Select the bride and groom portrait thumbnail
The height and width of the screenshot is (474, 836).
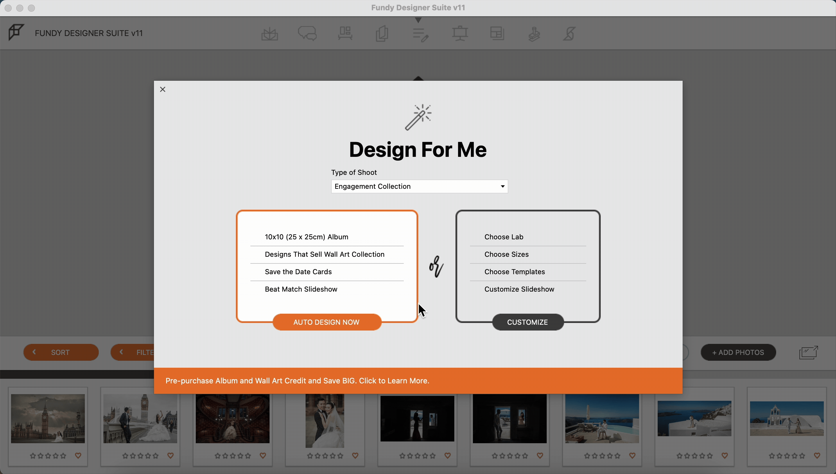(x=325, y=421)
